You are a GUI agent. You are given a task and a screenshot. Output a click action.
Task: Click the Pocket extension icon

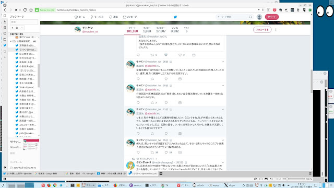pos(275,10)
